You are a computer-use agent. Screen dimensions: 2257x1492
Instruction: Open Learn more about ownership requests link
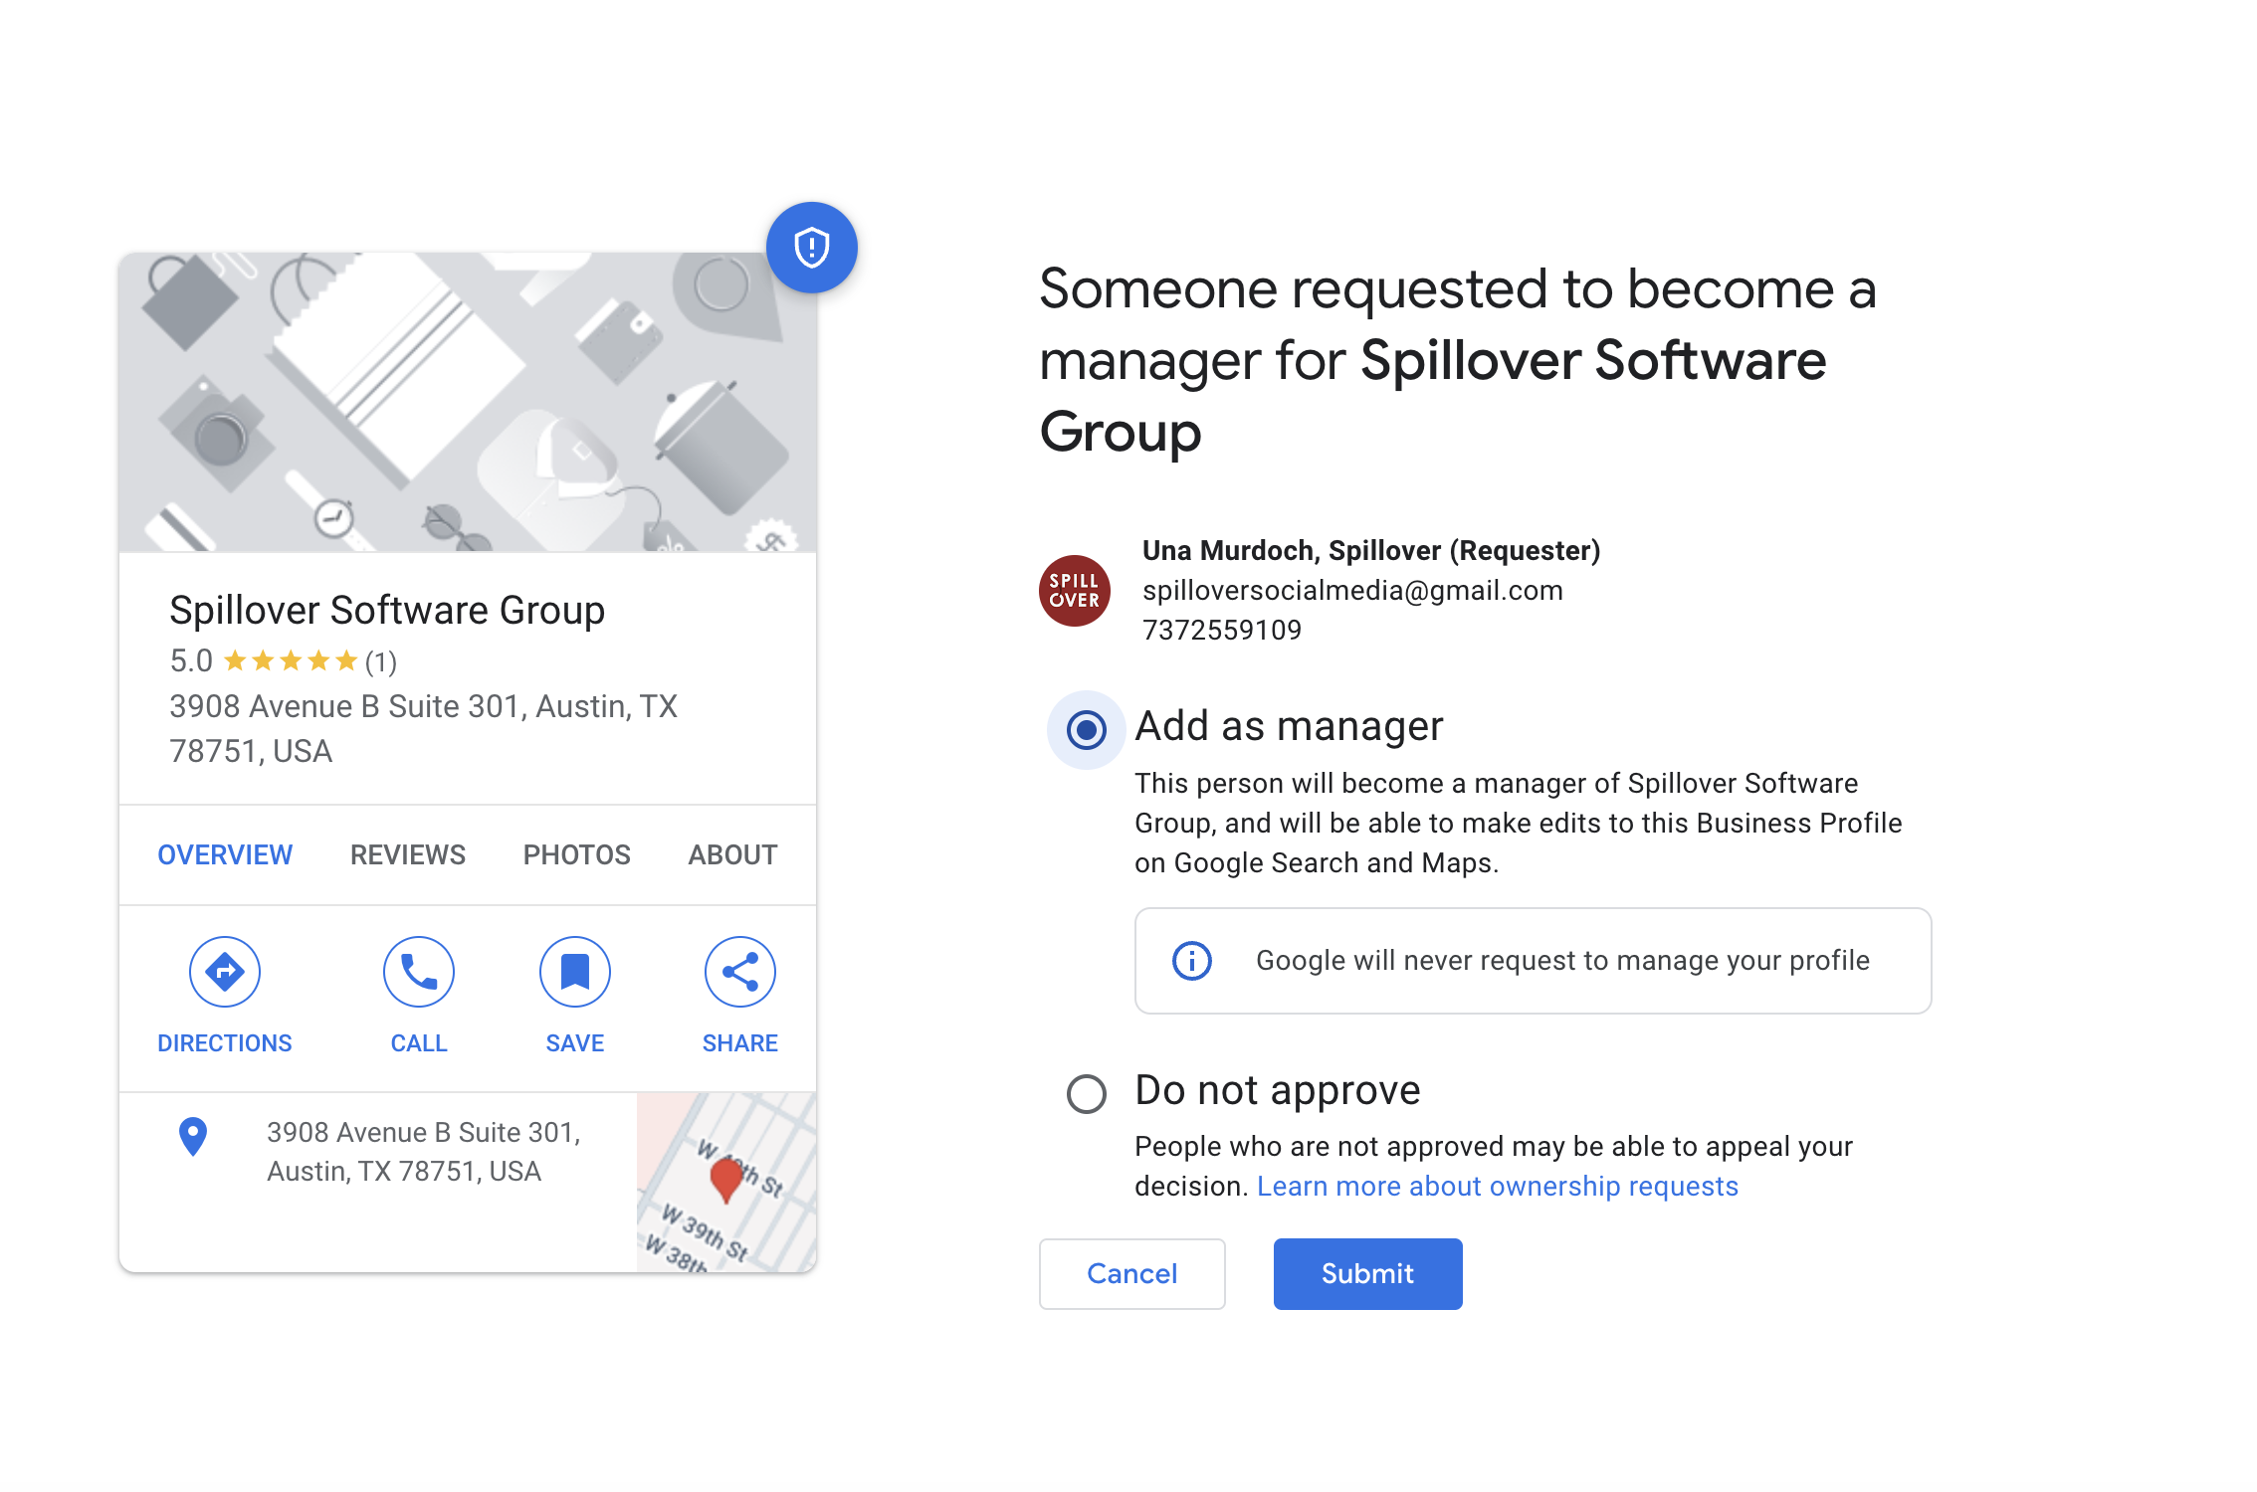tap(1498, 1187)
